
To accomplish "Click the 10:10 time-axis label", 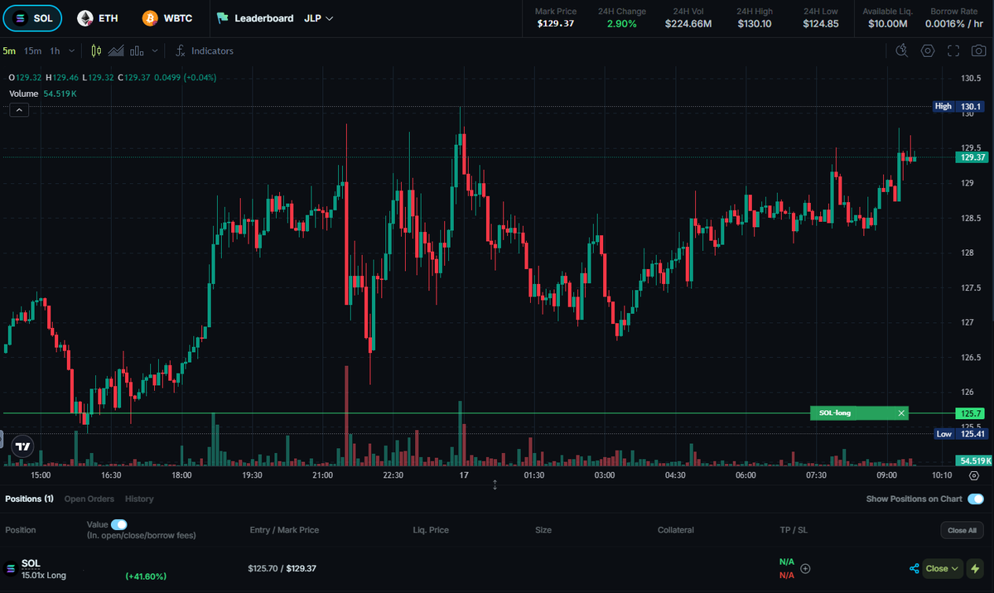I will click(x=942, y=475).
